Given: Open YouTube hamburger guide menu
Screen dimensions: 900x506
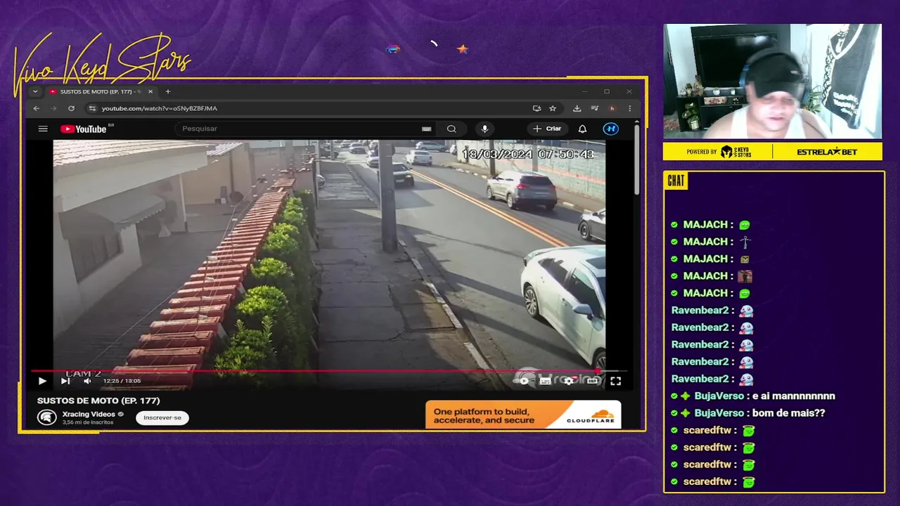Looking at the screenshot, I should tap(43, 129).
